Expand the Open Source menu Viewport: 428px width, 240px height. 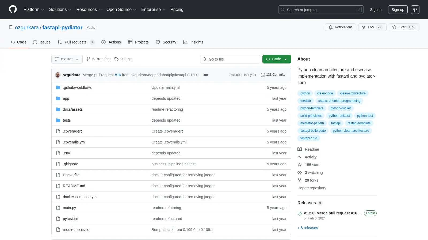pyautogui.click(x=121, y=10)
